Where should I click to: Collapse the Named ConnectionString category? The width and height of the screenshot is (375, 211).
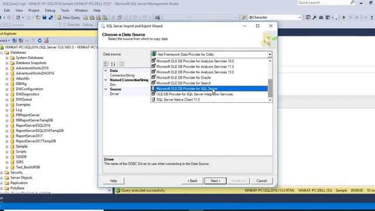(105, 80)
